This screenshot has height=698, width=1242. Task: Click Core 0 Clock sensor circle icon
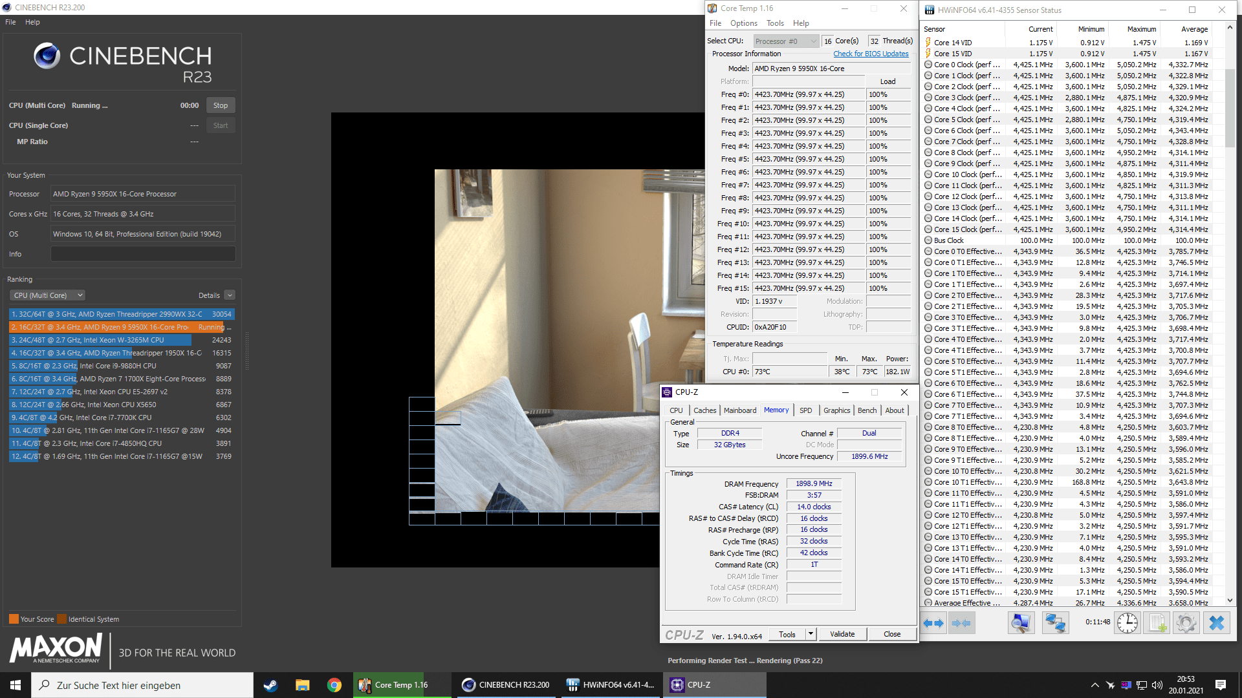click(x=928, y=65)
